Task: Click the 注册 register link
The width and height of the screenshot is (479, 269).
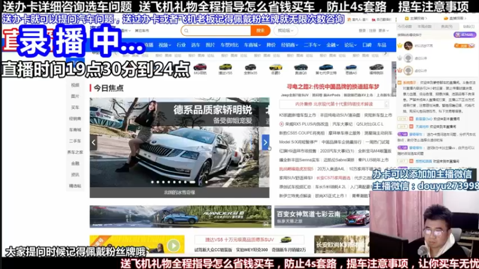Action: (x=372, y=31)
